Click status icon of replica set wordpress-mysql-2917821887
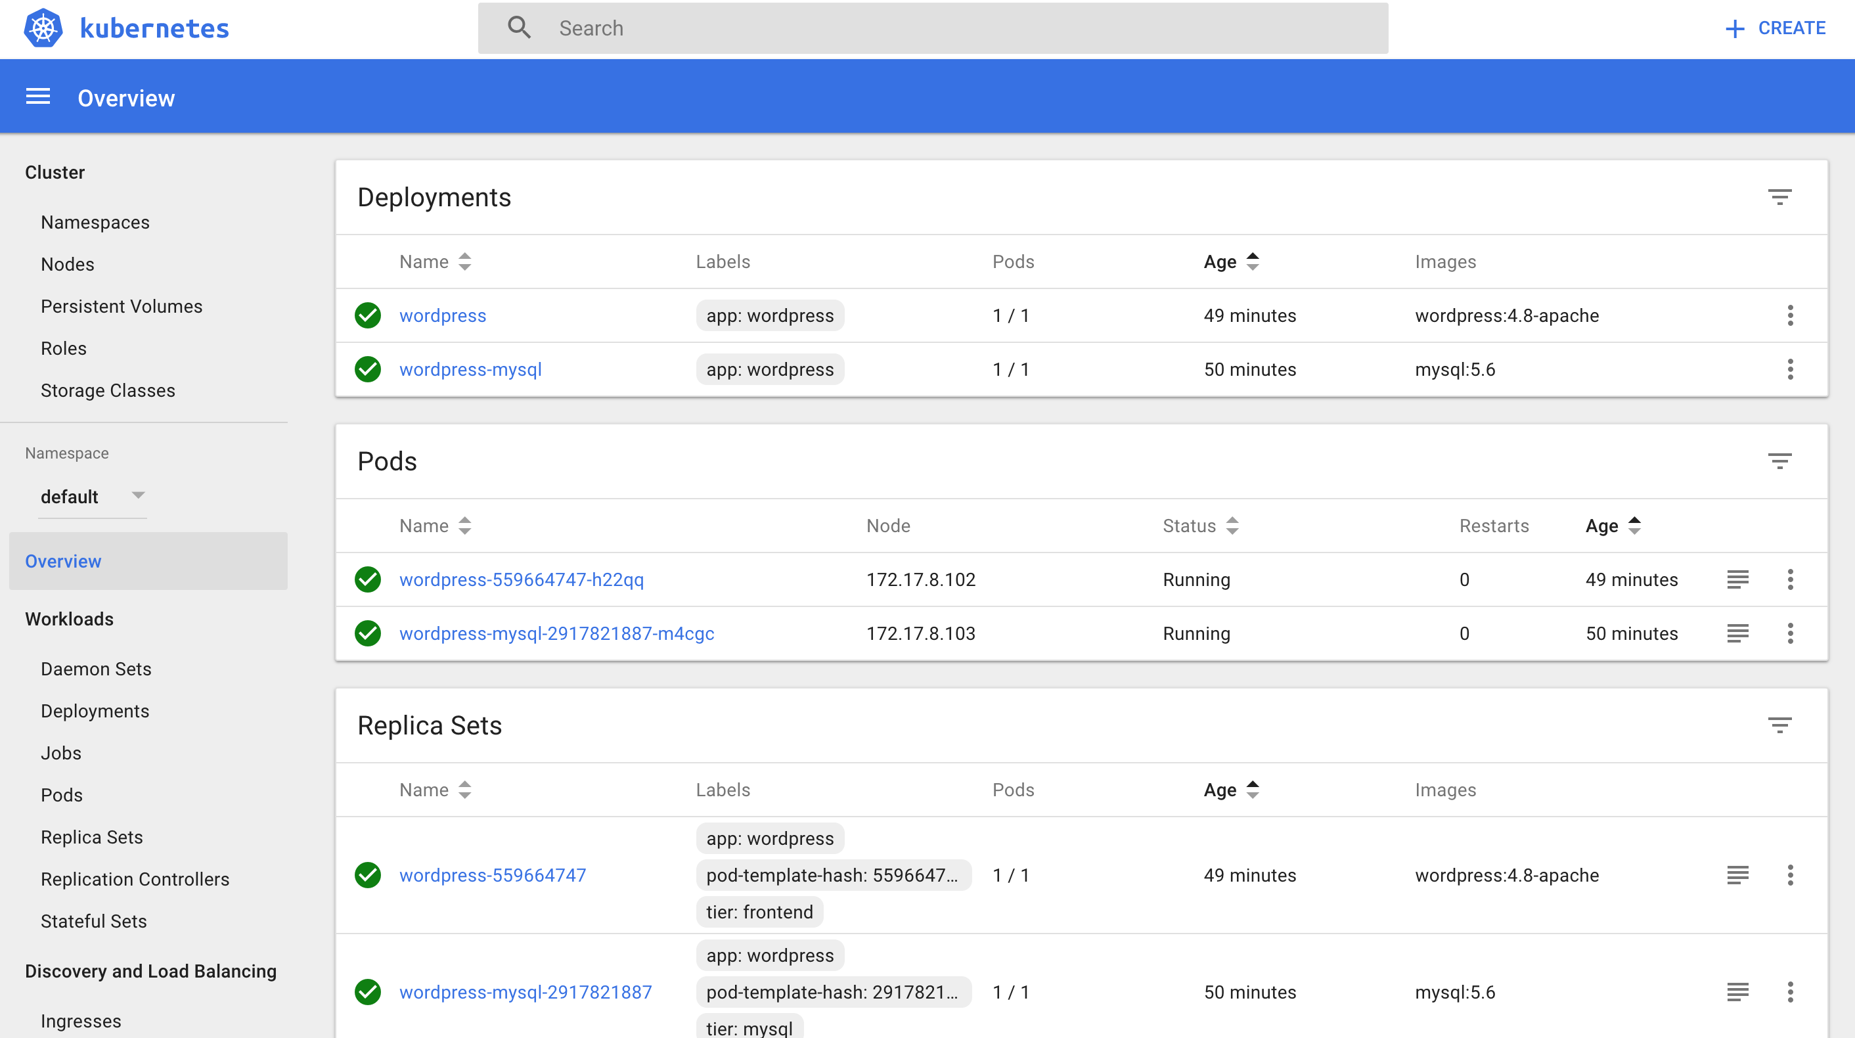 (x=368, y=992)
